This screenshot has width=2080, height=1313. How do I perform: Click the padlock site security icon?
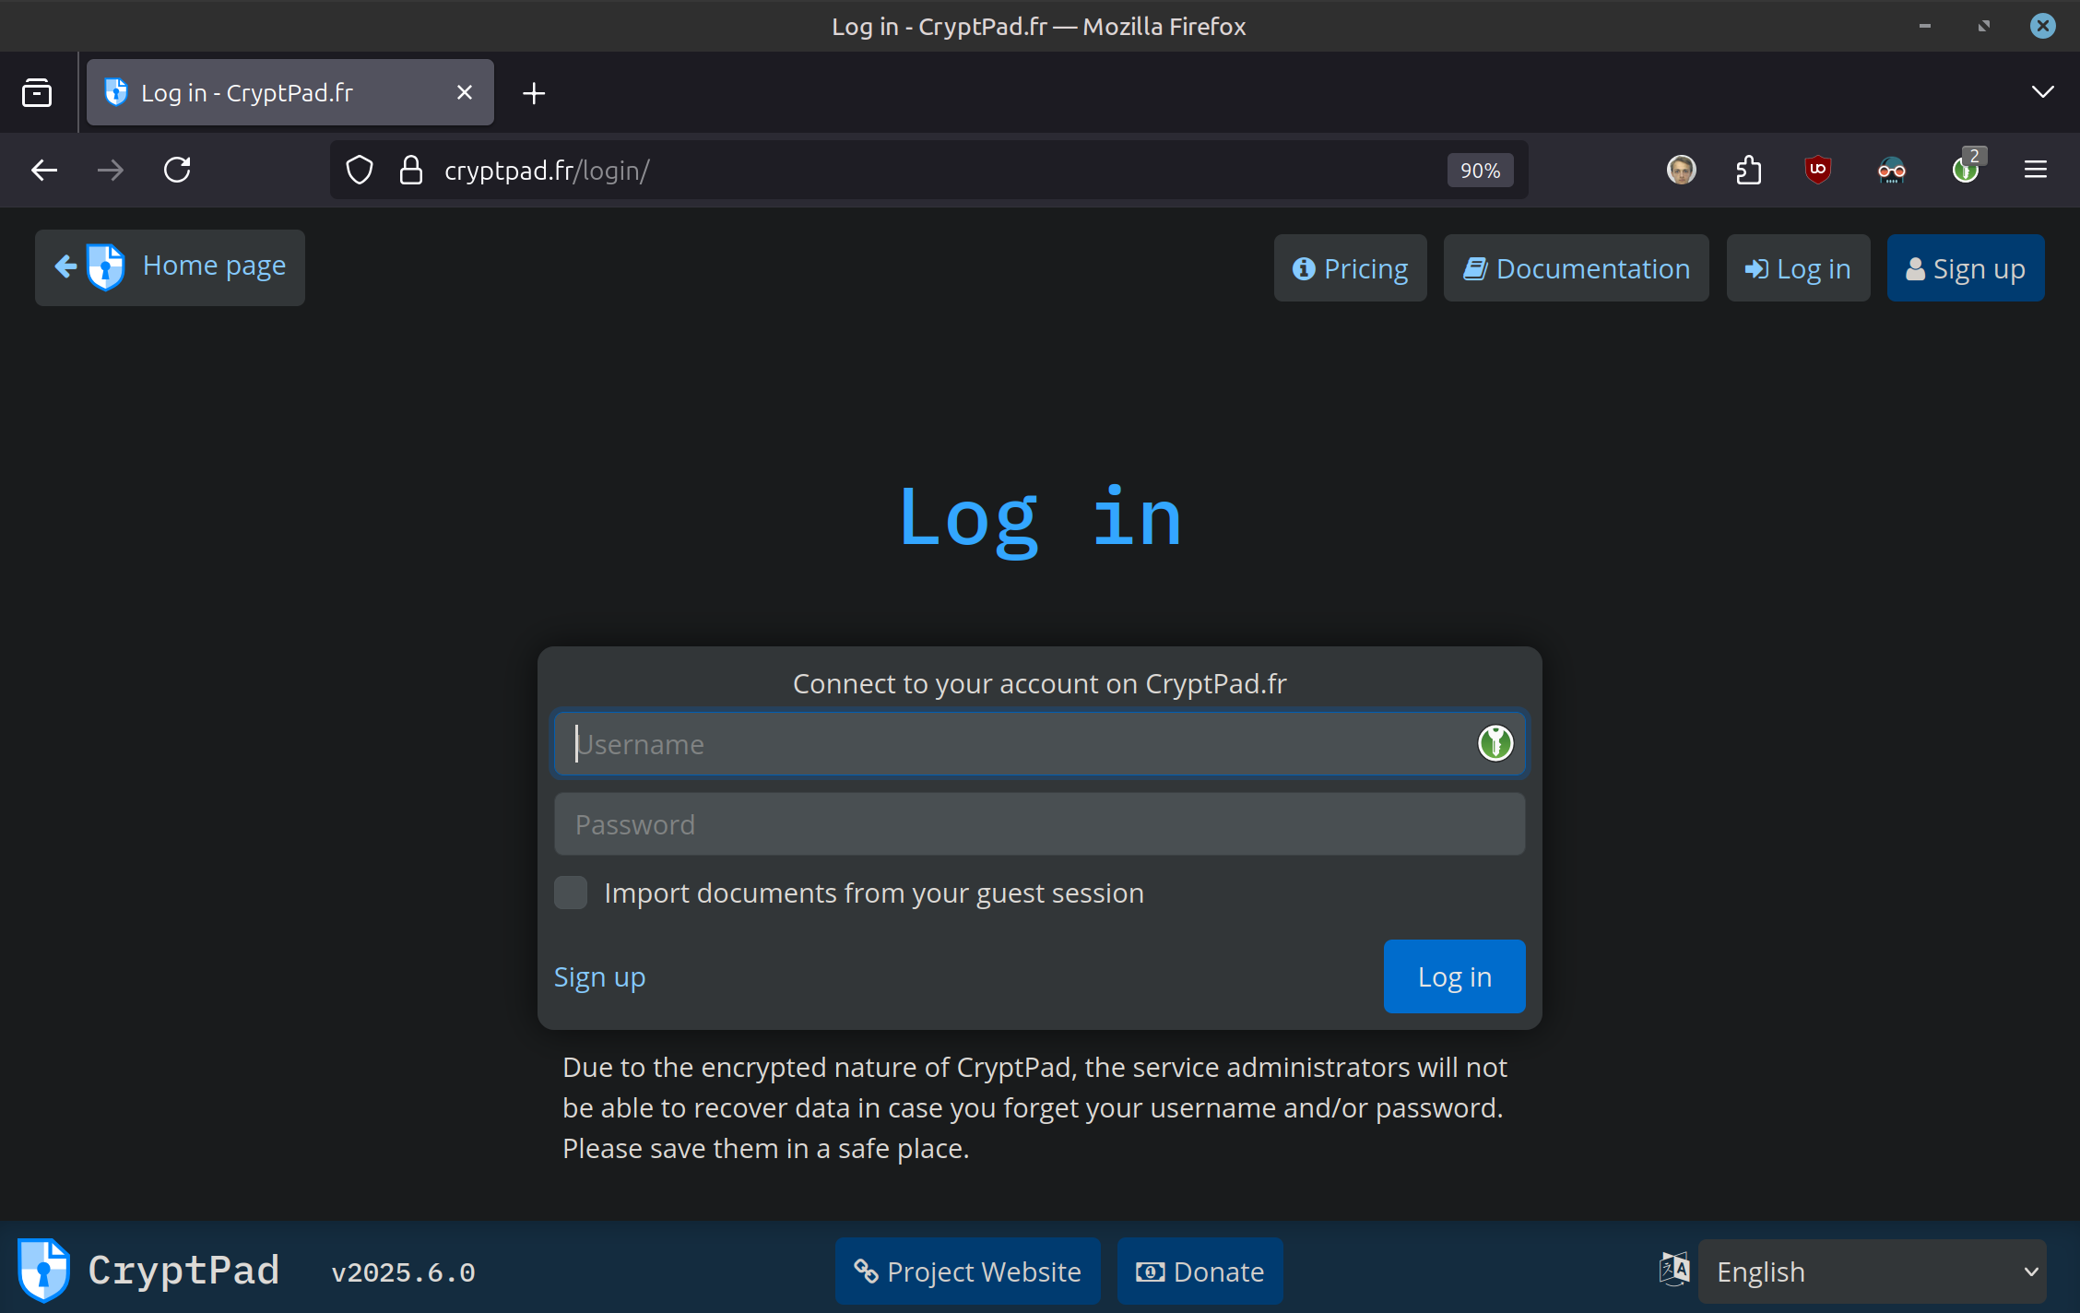411,171
